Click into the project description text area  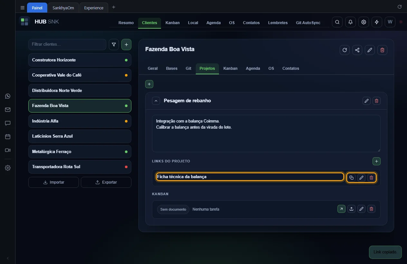pos(266,133)
